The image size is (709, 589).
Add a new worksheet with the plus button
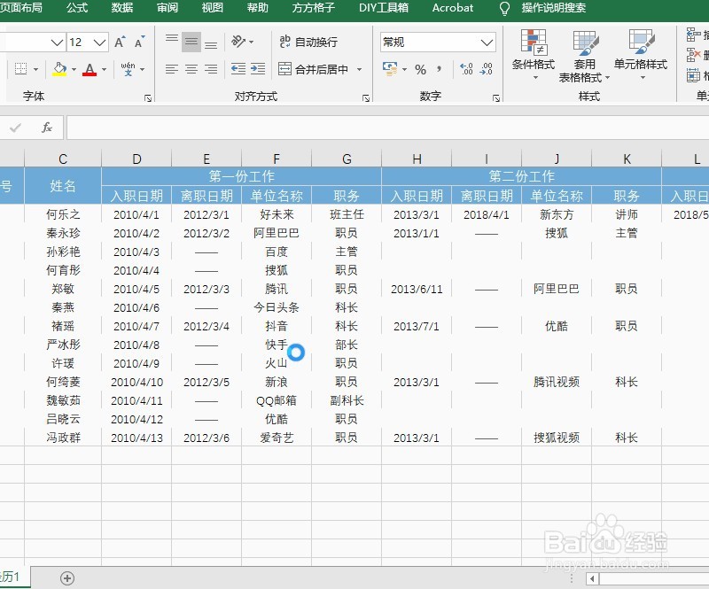click(67, 577)
